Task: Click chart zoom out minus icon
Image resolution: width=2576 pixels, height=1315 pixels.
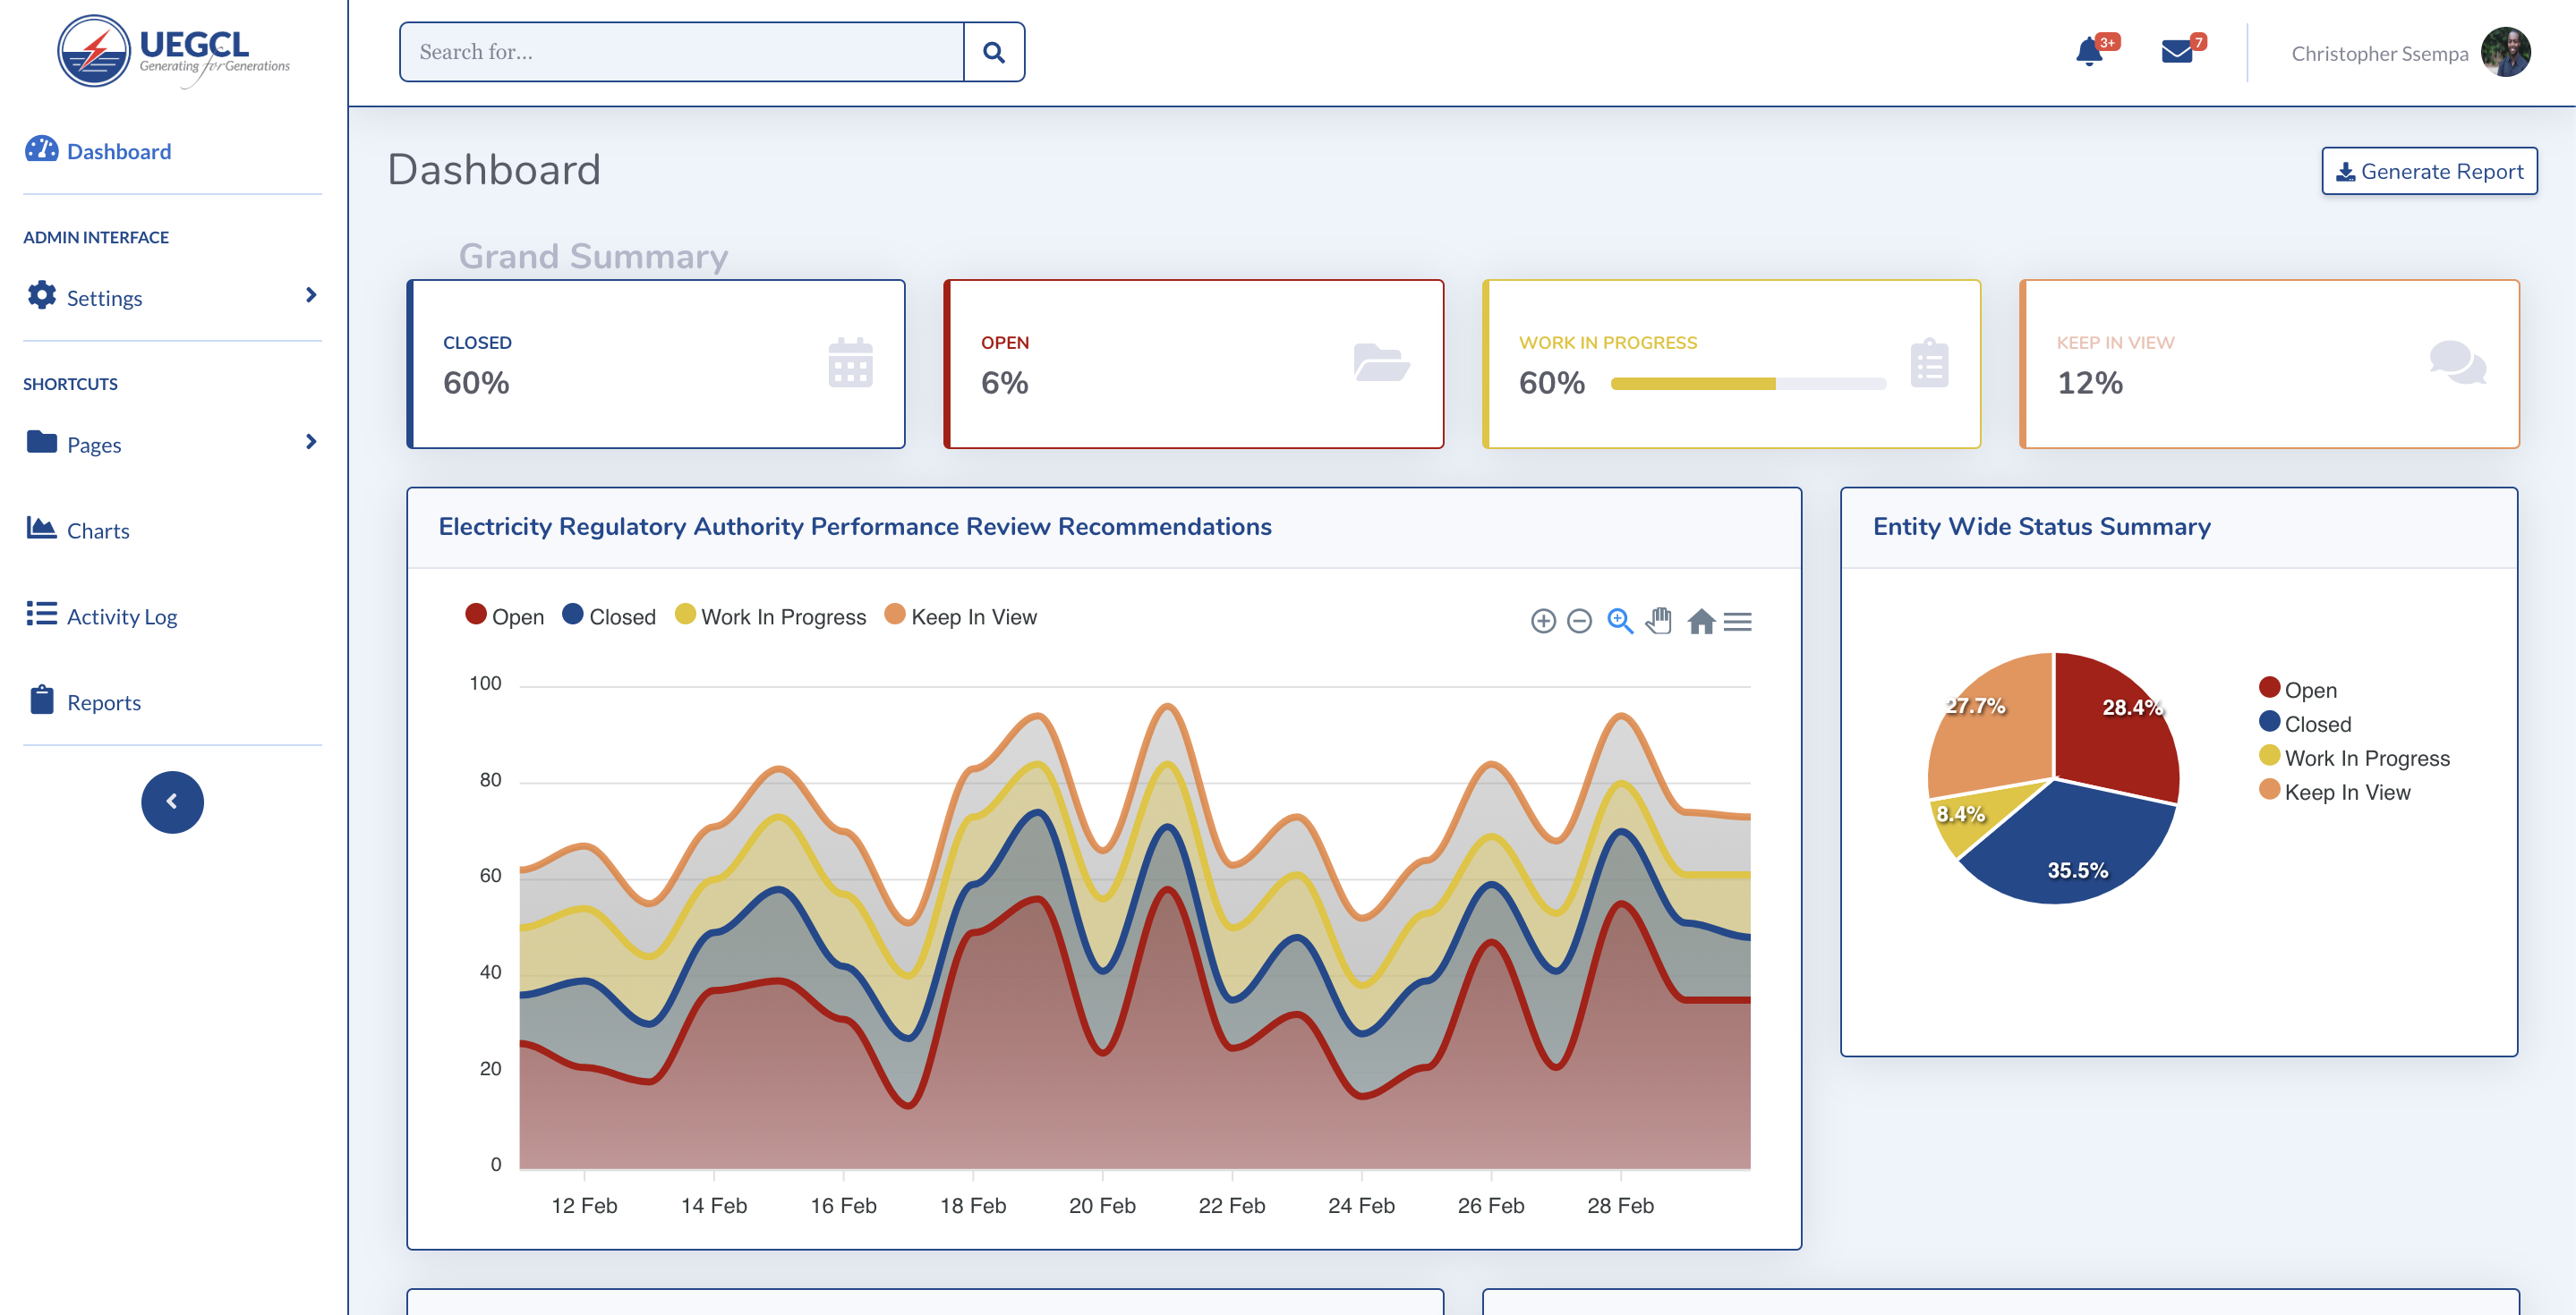Action: click(x=1579, y=622)
